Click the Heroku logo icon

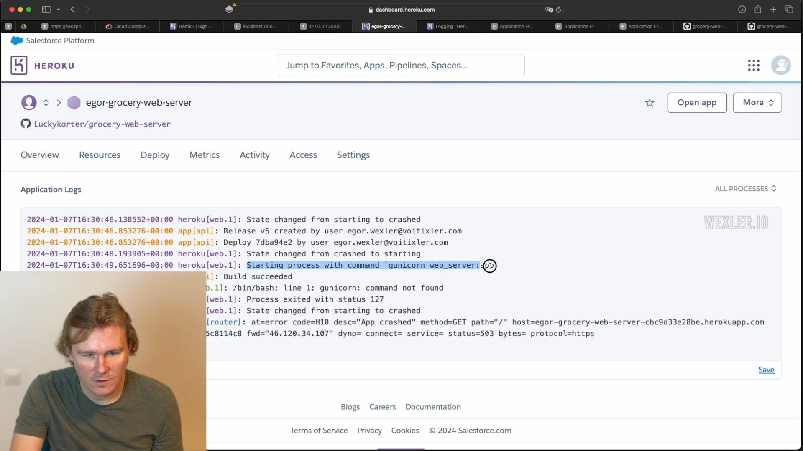coord(19,66)
